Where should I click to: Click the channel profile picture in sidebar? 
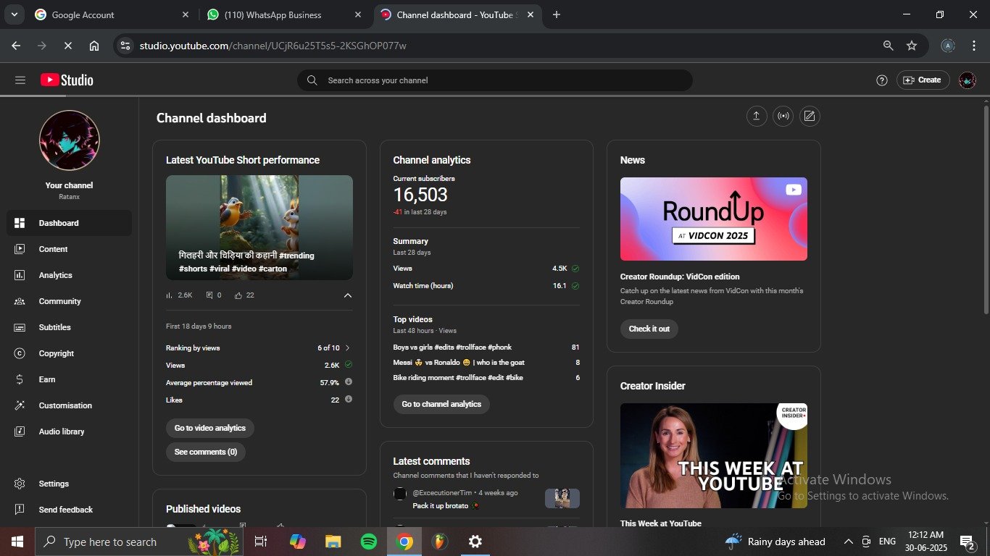pos(70,140)
